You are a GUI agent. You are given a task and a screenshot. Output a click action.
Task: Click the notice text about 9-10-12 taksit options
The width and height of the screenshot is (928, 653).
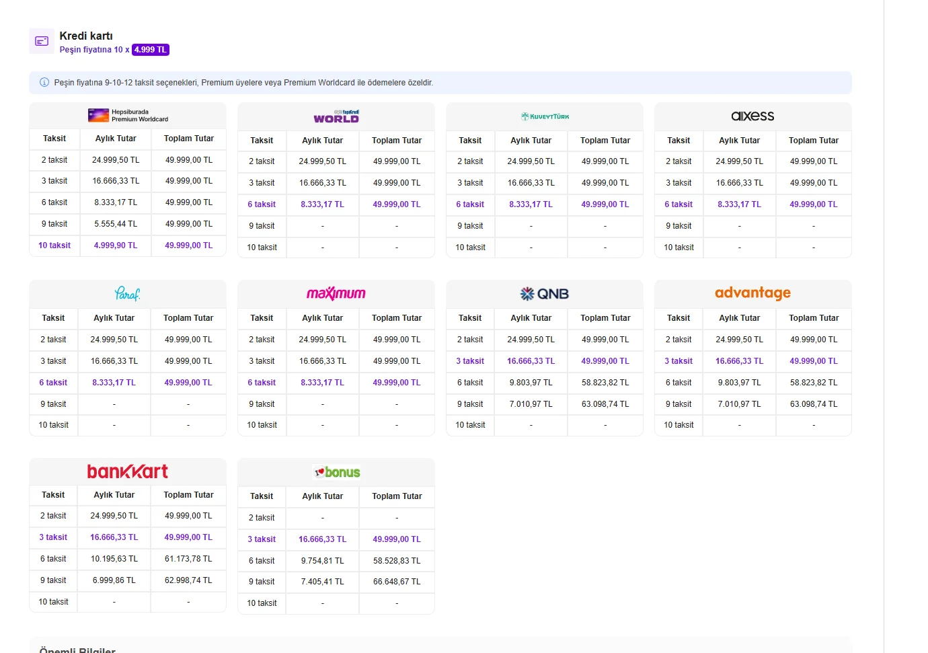click(x=243, y=83)
